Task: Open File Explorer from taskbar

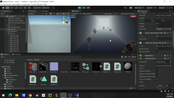Action: tap(17, 95)
